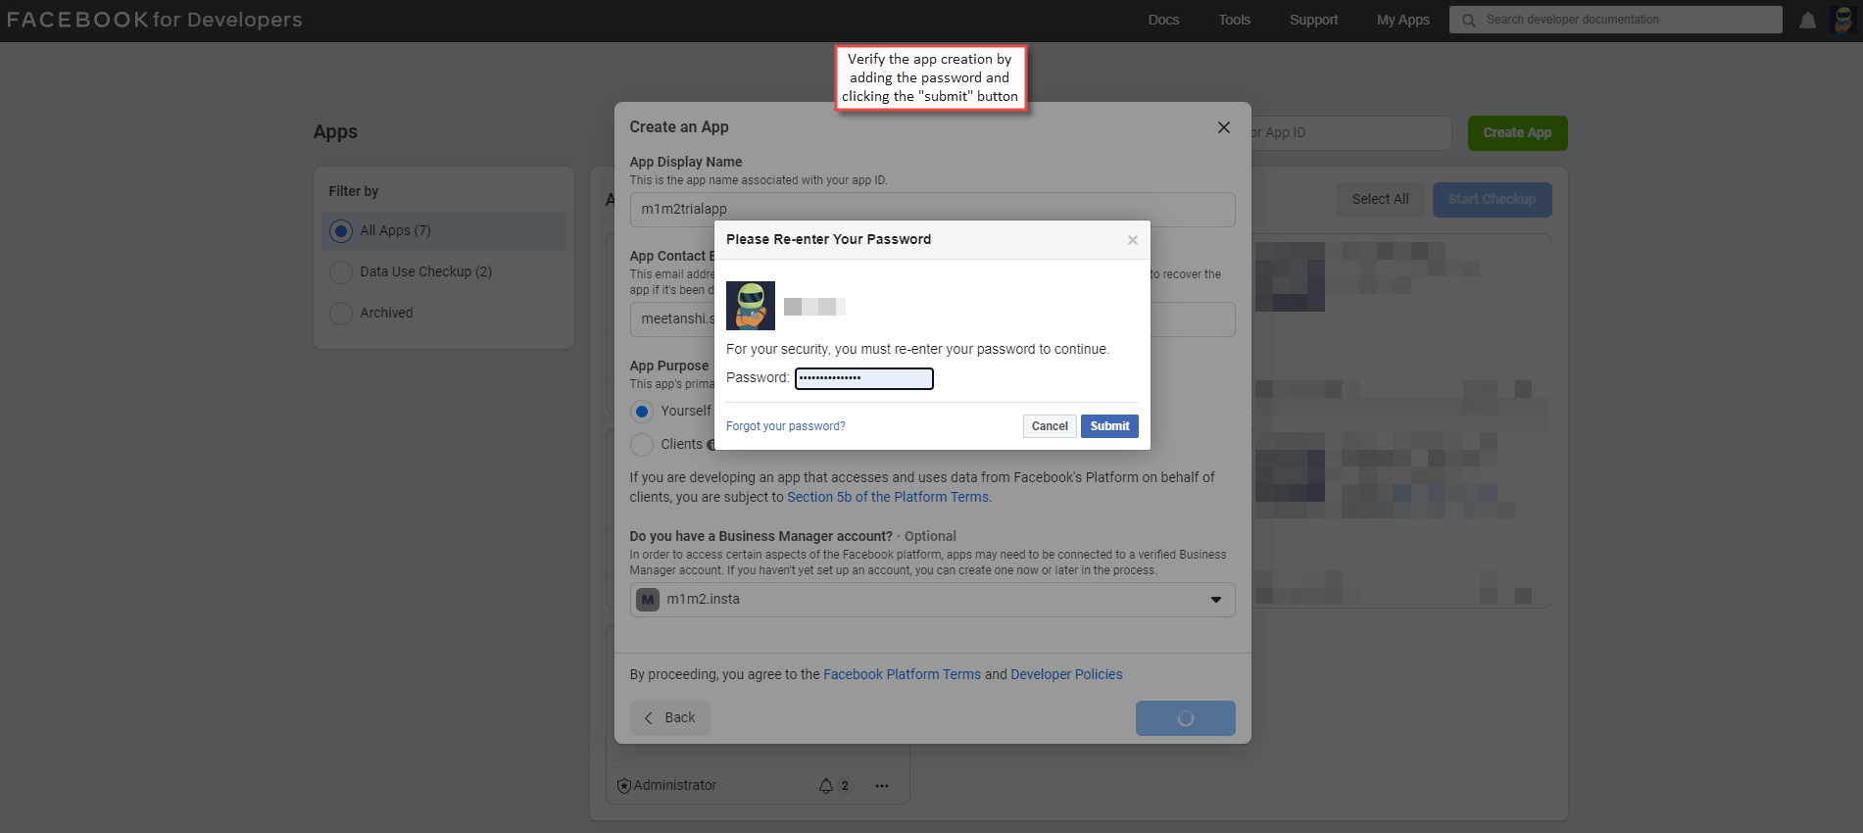
Task: Select the Data Use Checkup (2) filter
Action: tap(444, 272)
